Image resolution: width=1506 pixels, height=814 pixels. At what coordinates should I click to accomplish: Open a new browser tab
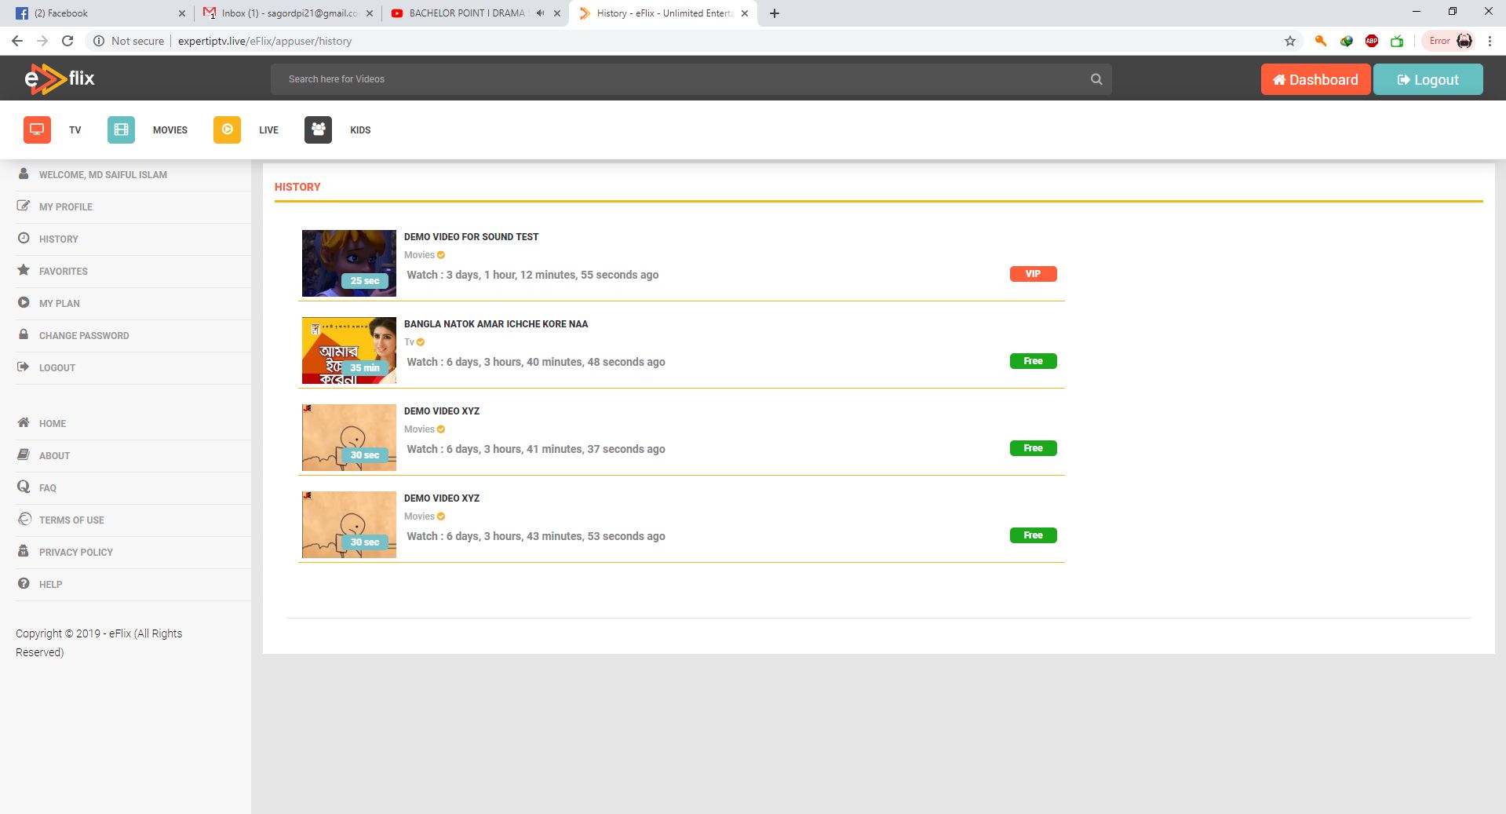(775, 13)
